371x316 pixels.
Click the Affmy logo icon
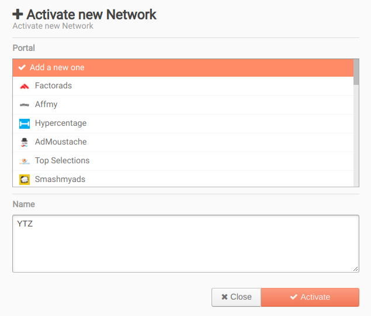pyautogui.click(x=24, y=105)
